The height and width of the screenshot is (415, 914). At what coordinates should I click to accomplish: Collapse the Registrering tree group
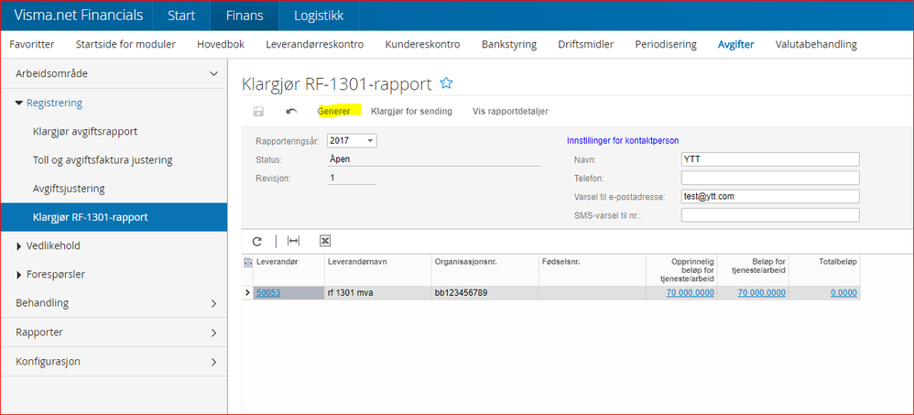click(x=19, y=104)
